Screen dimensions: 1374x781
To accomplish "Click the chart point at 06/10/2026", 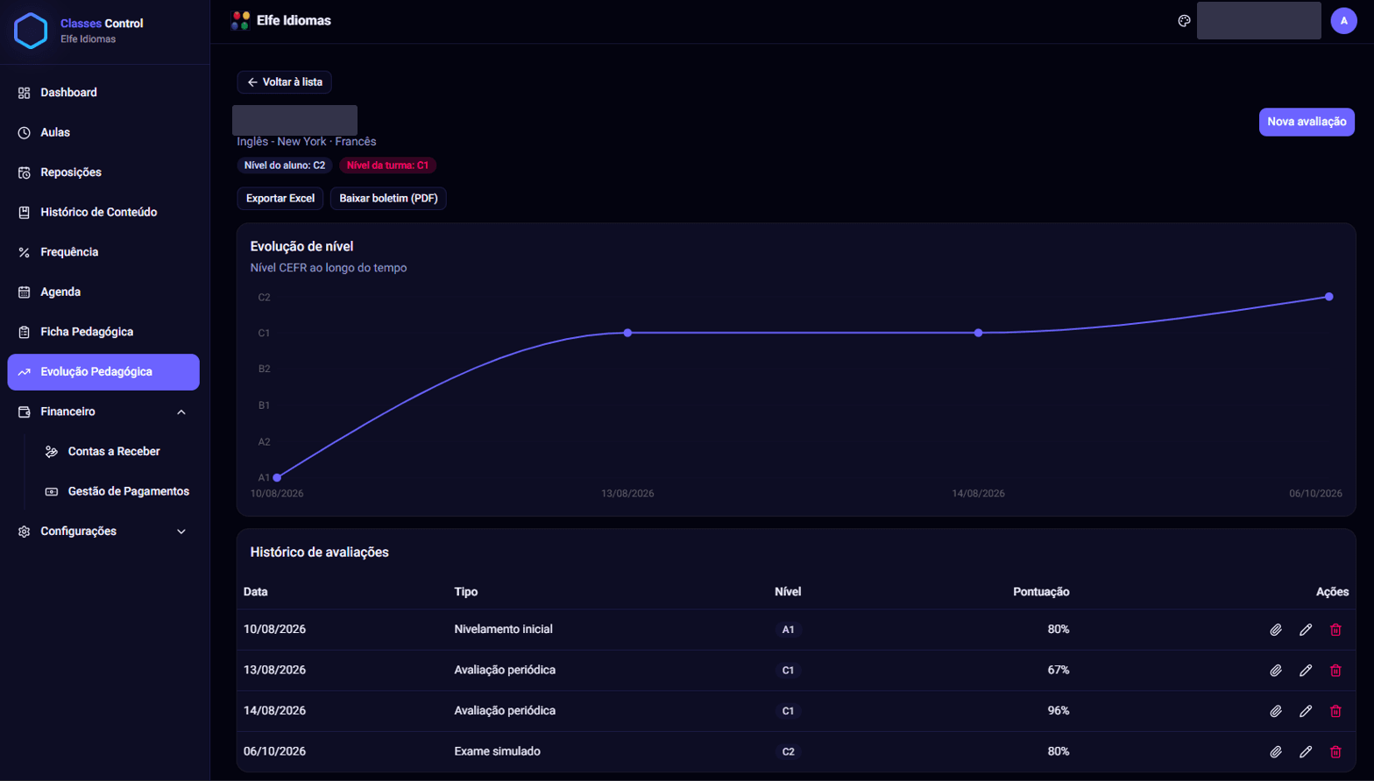I will pyautogui.click(x=1329, y=297).
